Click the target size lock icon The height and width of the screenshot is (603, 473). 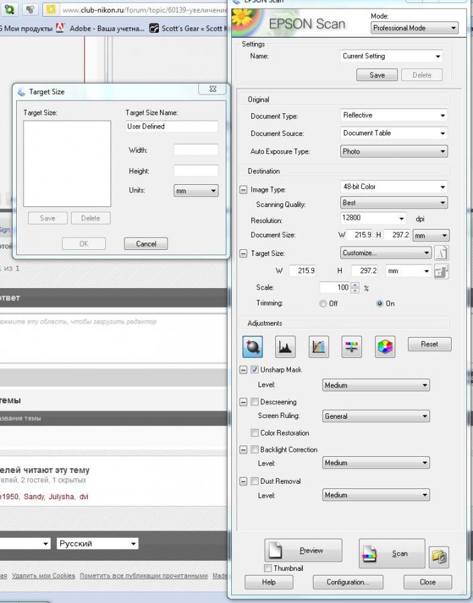coord(442,271)
